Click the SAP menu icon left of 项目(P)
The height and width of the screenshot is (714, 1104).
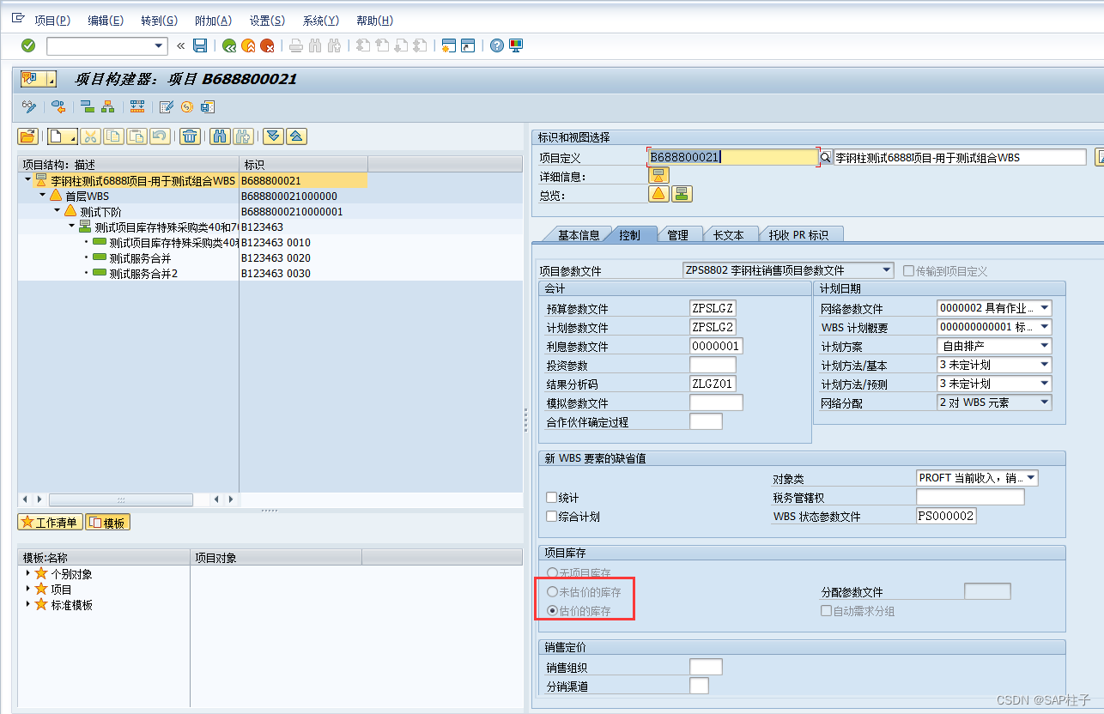[x=17, y=19]
